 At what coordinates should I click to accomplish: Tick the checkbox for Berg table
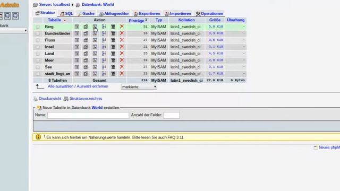pos(38,27)
